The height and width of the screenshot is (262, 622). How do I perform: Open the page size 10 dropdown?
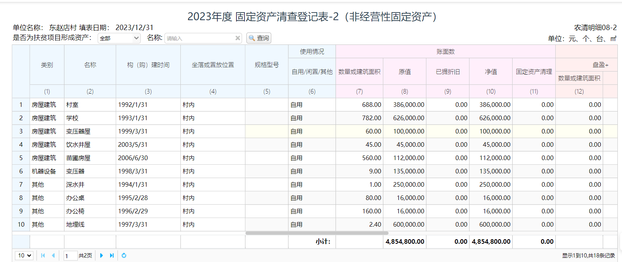coord(24,256)
